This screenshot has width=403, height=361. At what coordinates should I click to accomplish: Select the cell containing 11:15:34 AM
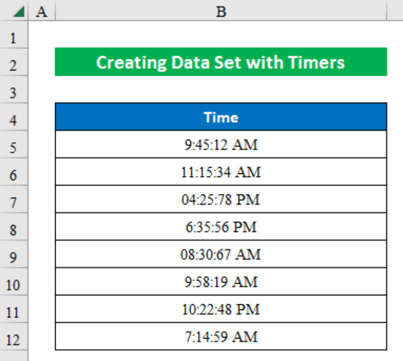pos(221,172)
